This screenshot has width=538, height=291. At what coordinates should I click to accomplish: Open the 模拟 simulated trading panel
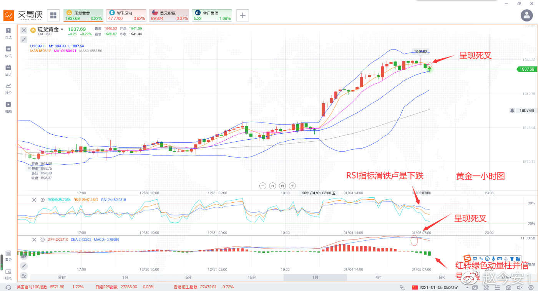coord(8,274)
